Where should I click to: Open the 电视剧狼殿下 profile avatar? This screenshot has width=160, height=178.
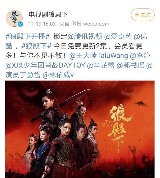(14, 18)
